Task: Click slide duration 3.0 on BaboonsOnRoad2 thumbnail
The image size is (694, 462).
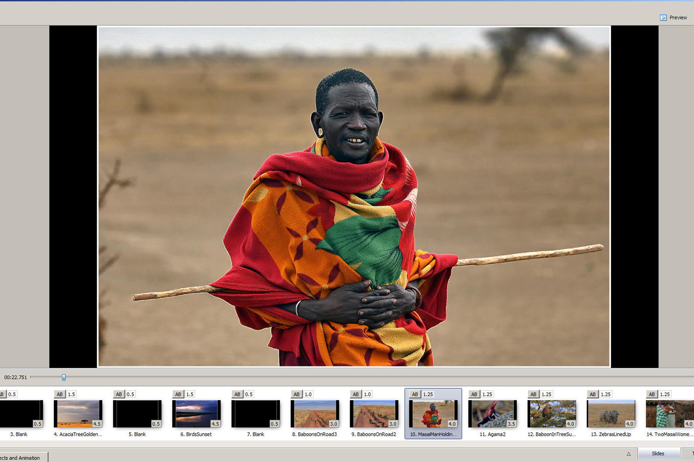Action: [393, 424]
